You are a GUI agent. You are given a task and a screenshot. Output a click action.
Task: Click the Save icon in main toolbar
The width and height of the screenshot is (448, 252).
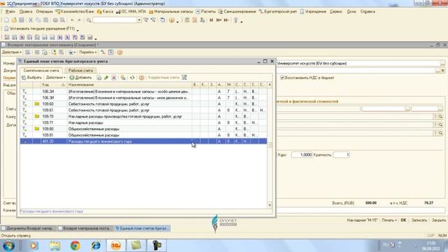22,20
